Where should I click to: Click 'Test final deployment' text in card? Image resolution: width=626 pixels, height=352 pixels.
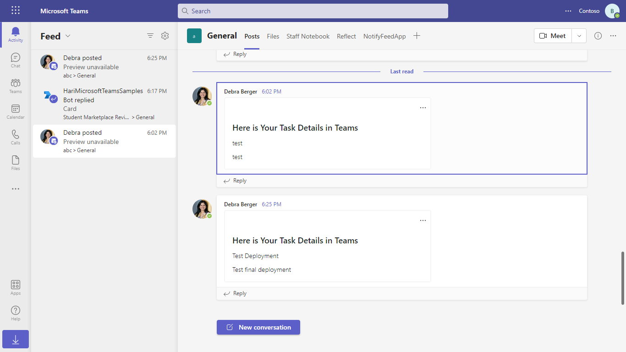click(262, 269)
